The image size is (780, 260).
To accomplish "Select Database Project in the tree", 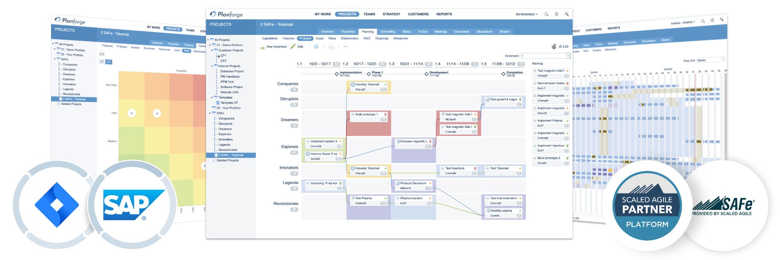I will tap(232, 71).
